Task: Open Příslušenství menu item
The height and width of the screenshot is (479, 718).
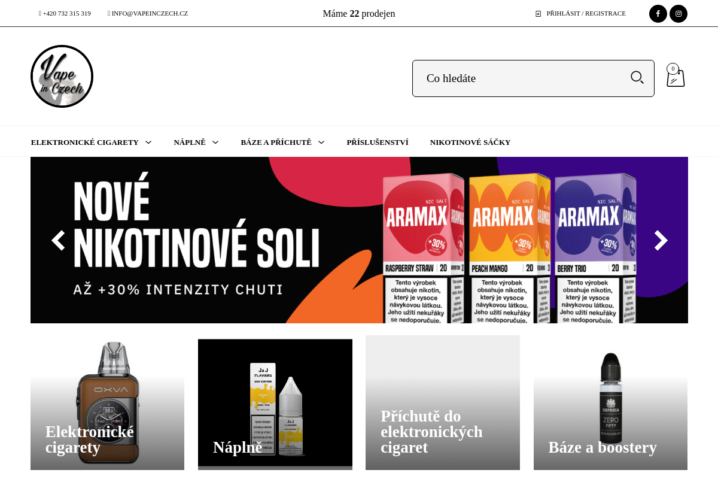Action: 378,143
